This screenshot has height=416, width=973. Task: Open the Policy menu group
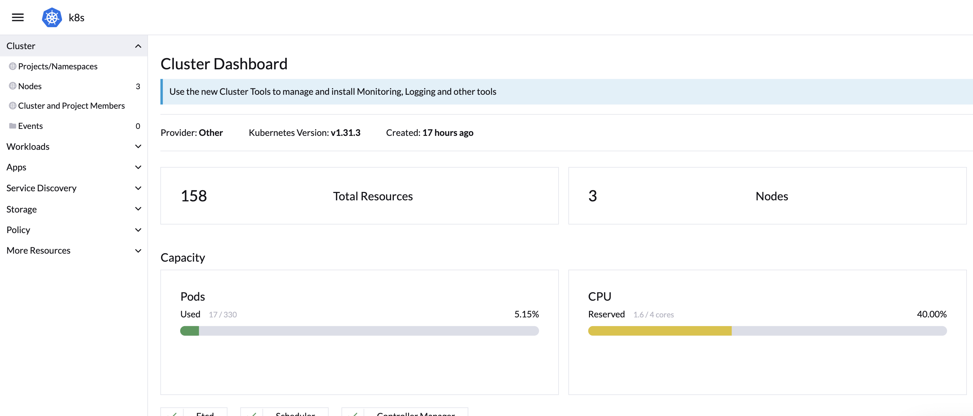pyautogui.click(x=138, y=230)
